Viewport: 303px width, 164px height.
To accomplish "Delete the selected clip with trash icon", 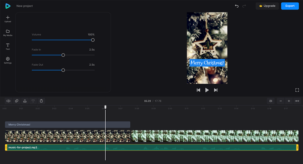I will [41, 101].
